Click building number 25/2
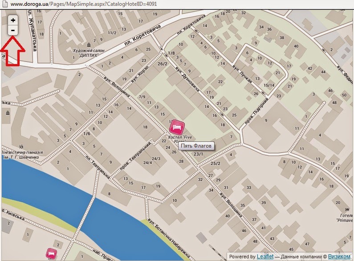Screen dimensions: 354x261 [x=216, y=164]
